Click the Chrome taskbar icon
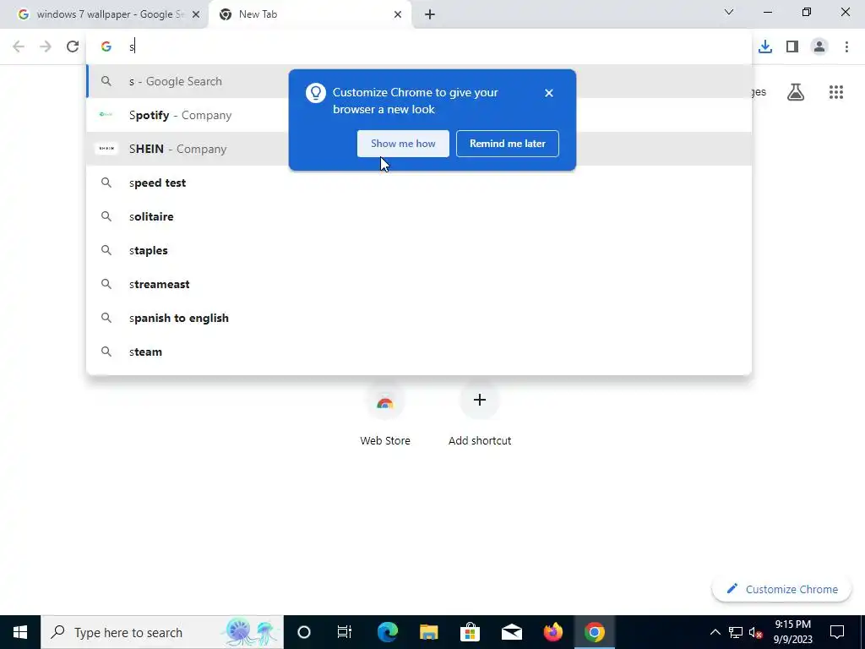 (594, 632)
